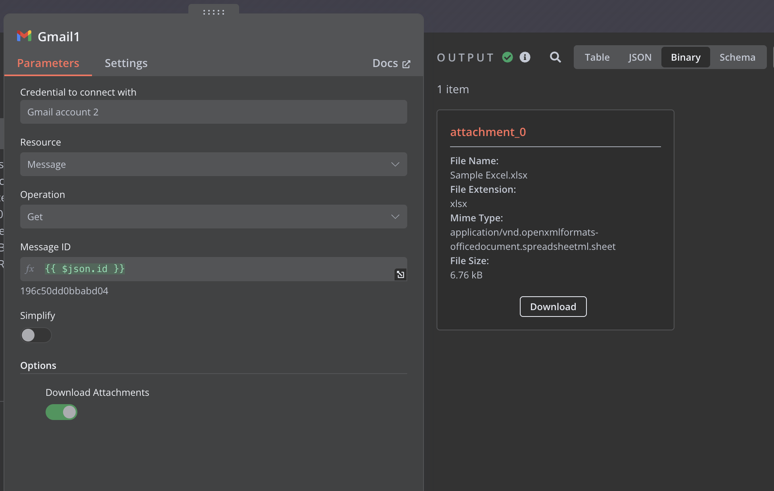Expand the Message ID expression editor icon
This screenshot has width=774, height=491.
400,274
